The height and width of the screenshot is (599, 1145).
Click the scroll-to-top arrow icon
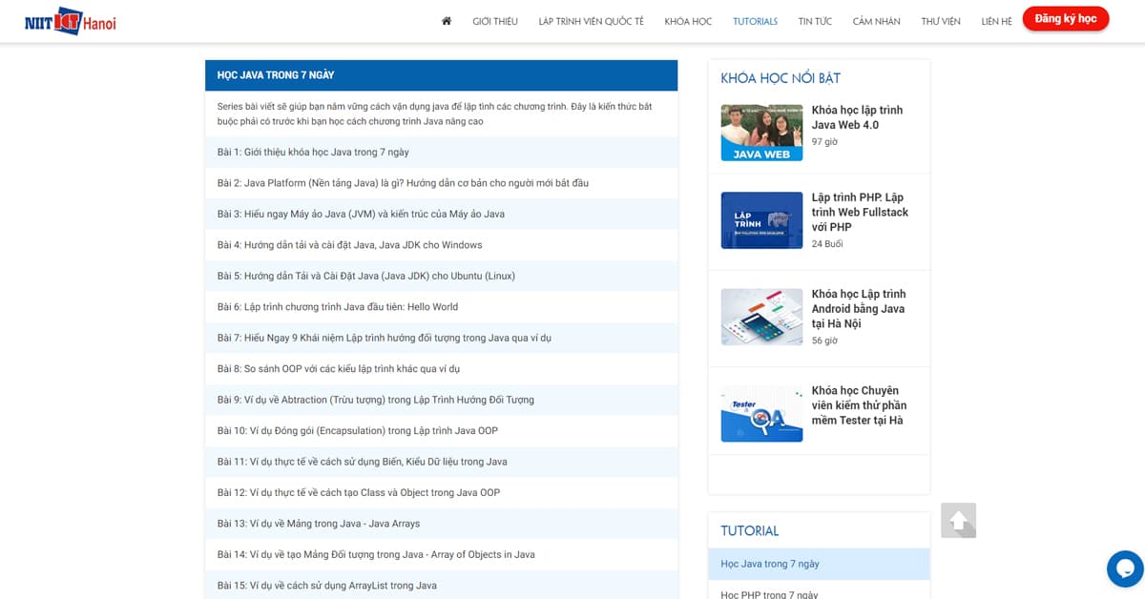(958, 521)
